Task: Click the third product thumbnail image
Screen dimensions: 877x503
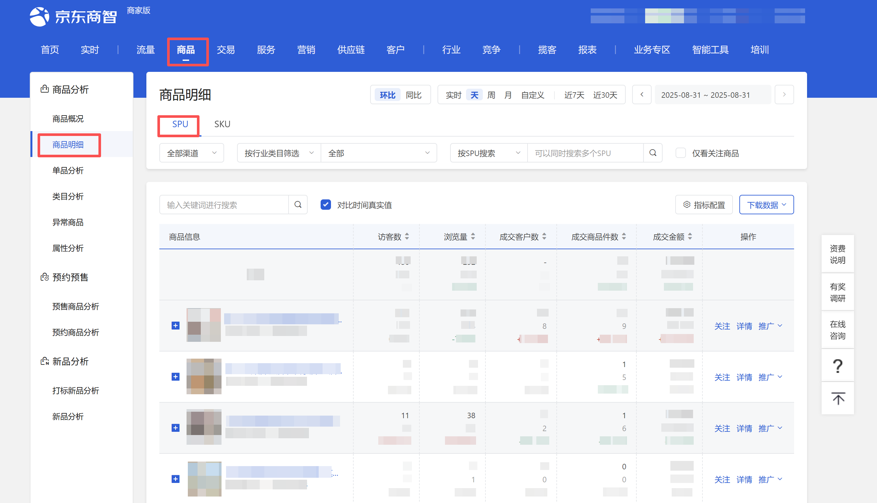Action: click(204, 427)
